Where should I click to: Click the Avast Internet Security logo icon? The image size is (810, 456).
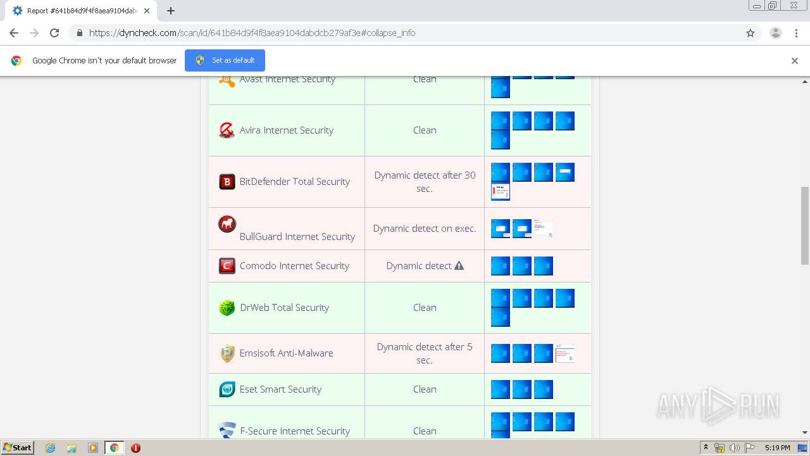coord(227,80)
